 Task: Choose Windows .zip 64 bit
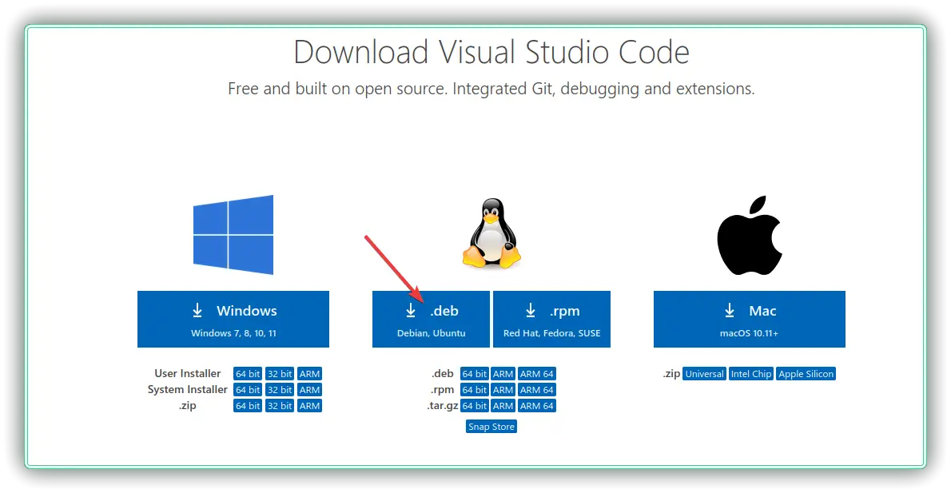tap(248, 406)
